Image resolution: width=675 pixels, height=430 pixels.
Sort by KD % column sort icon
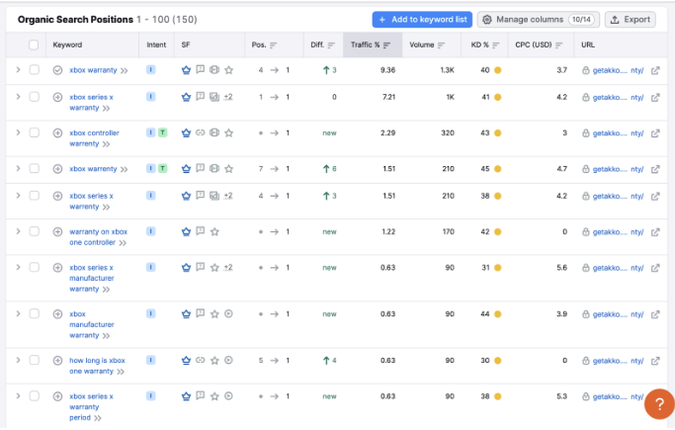pos(496,44)
